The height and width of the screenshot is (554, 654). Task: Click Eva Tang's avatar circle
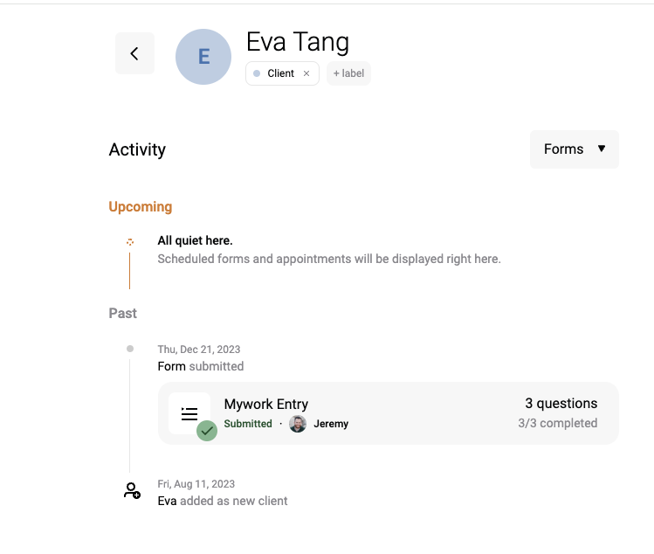click(x=203, y=57)
